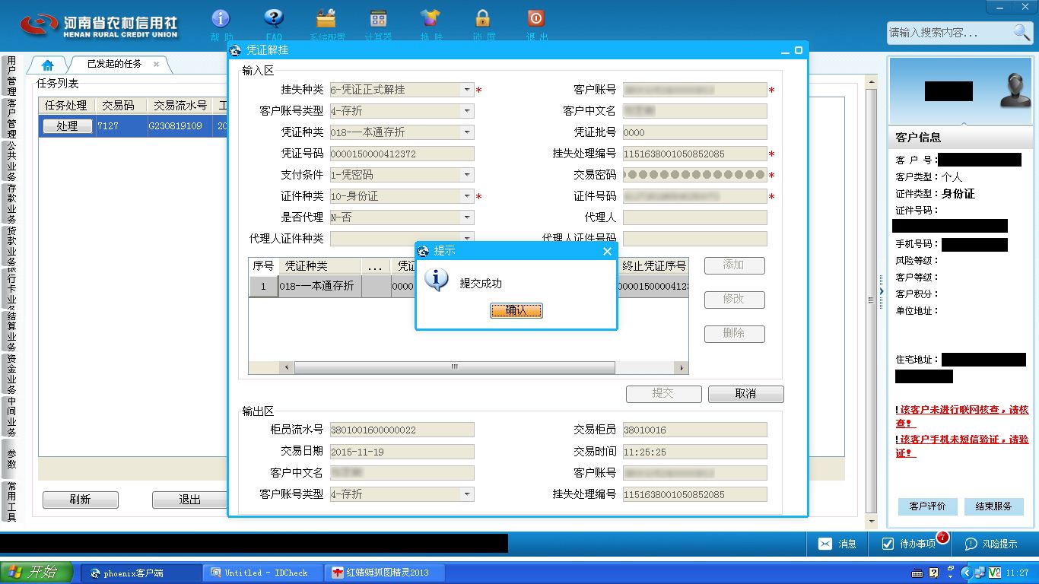Switch to 客户管理 side tab
The image size is (1039, 584).
pos(11,119)
